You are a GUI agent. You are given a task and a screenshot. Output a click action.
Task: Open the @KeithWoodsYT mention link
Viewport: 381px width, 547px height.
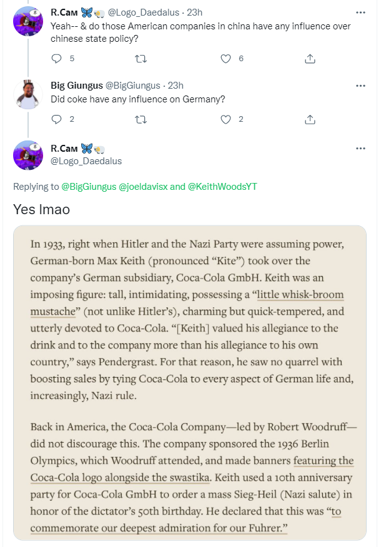pos(222,187)
